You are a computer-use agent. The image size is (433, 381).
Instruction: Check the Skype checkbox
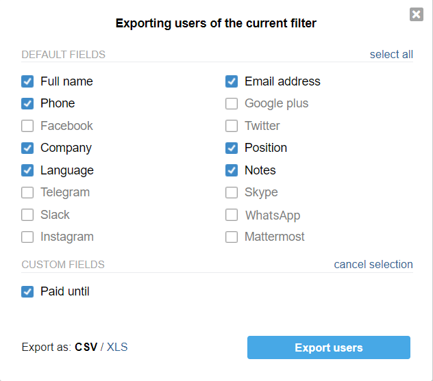(x=232, y=192)
